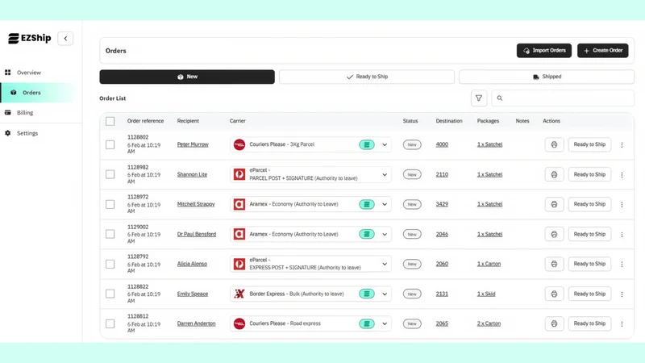The image size is (645, 363).
Task: Print the label for order 1128972
Action: [x=554, y=205]
